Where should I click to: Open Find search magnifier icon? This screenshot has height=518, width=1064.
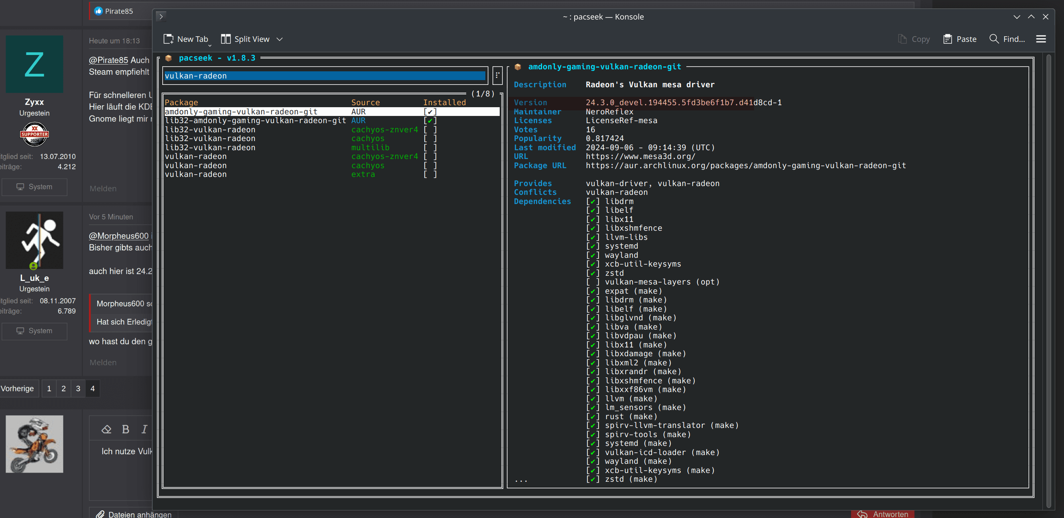click(994, 39)
